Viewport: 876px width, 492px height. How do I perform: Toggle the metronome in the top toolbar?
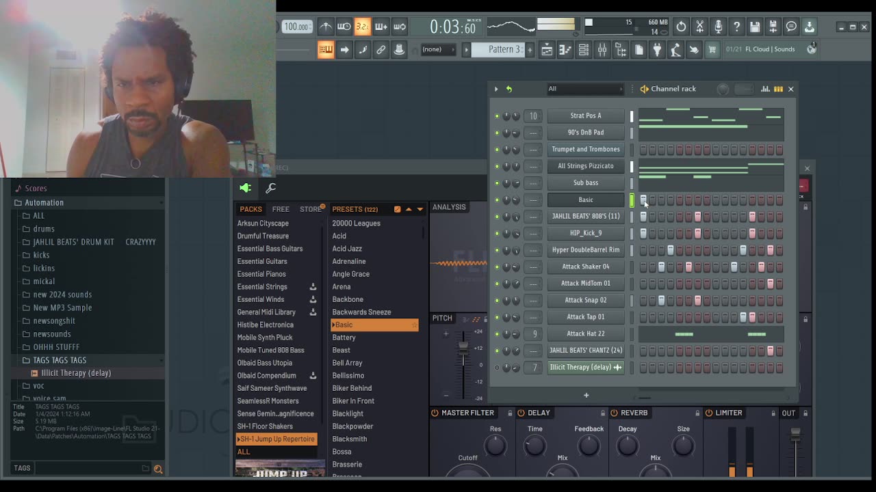pos(326,27)
